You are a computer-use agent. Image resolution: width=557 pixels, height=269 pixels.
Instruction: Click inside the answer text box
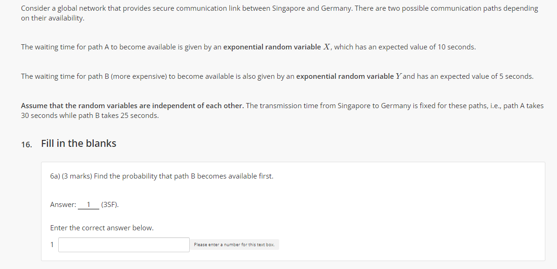point(123,244)
